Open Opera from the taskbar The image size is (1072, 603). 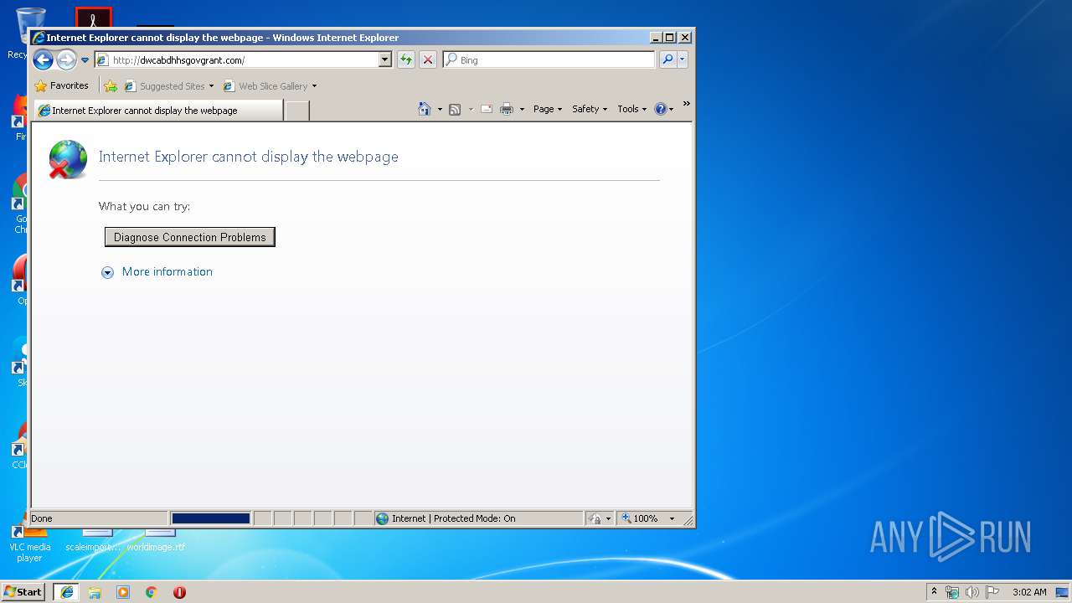pyautogui.click(x=179, y=592)
